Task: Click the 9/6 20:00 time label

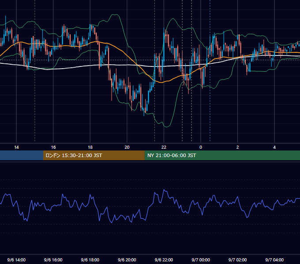Action: (x=127, y=260)
